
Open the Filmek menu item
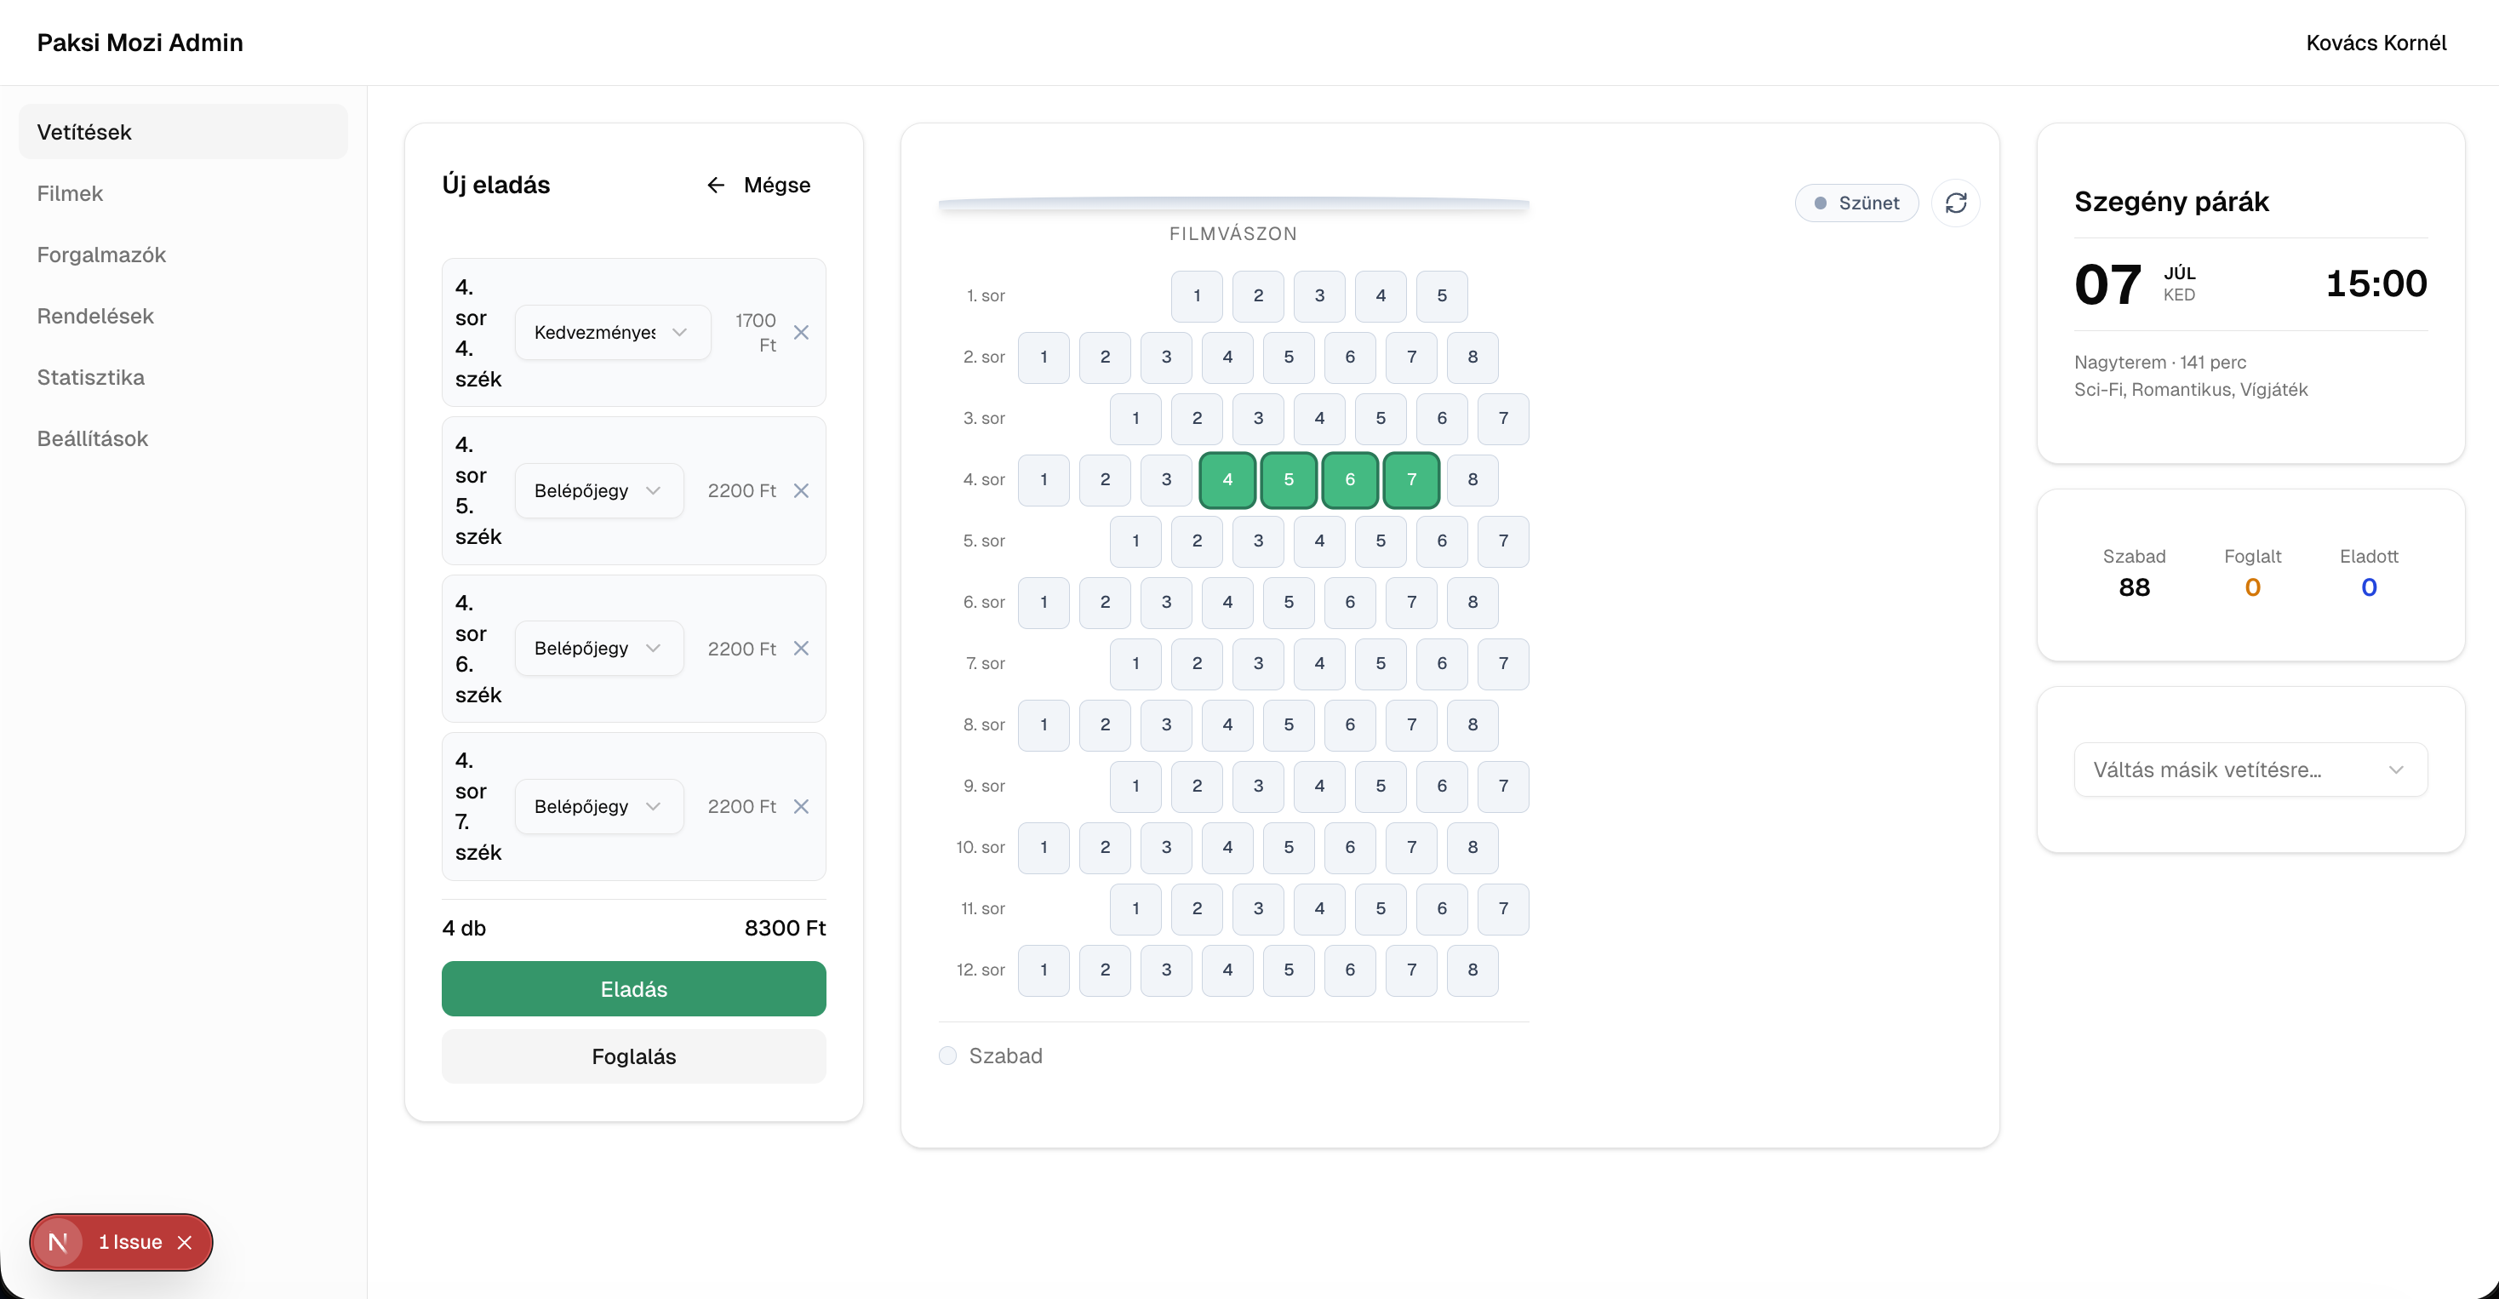(70, 193)
